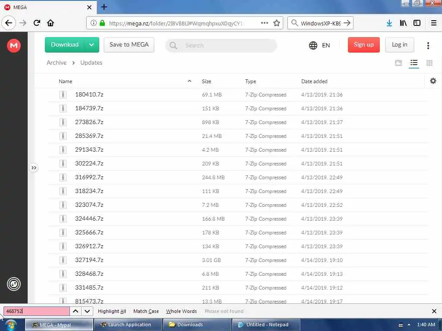This screenshot has height=331, width=442.
Task: Switch to Downloads taskbar window
Action: click(x=197, y=325)
